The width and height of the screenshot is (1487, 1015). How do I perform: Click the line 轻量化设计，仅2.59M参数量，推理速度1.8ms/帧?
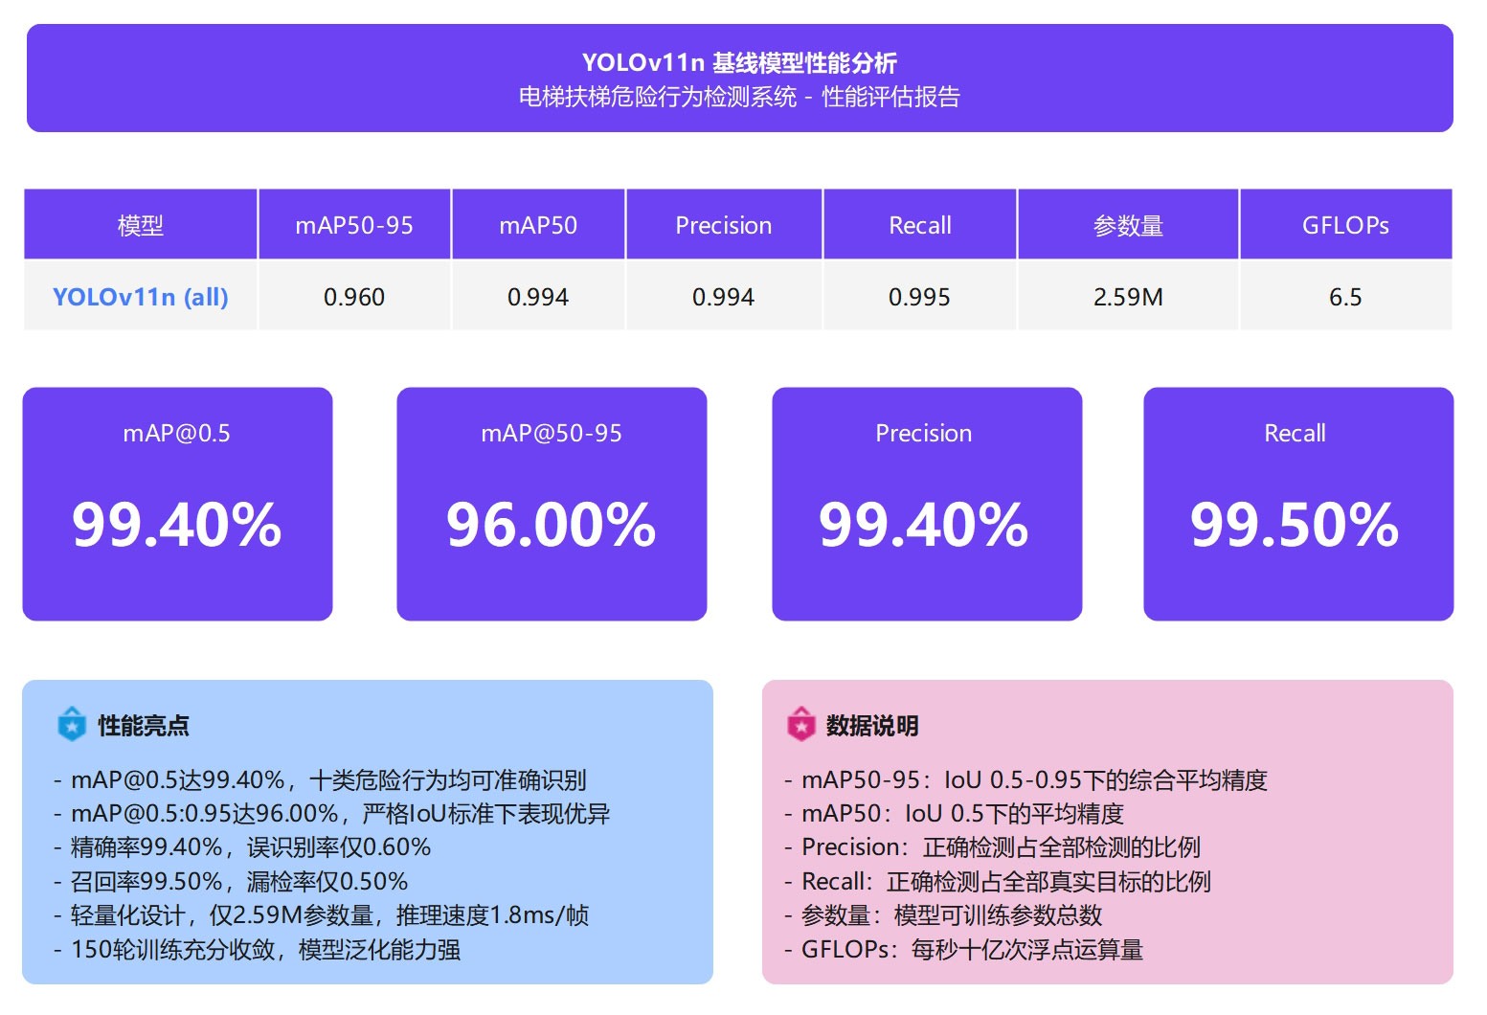click(321, 915)
